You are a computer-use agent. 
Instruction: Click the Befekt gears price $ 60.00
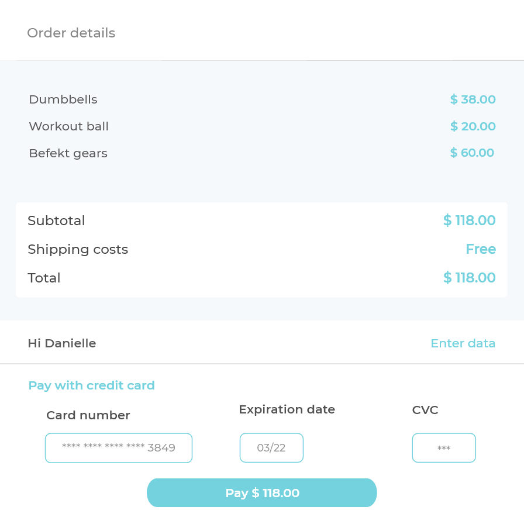472,153
